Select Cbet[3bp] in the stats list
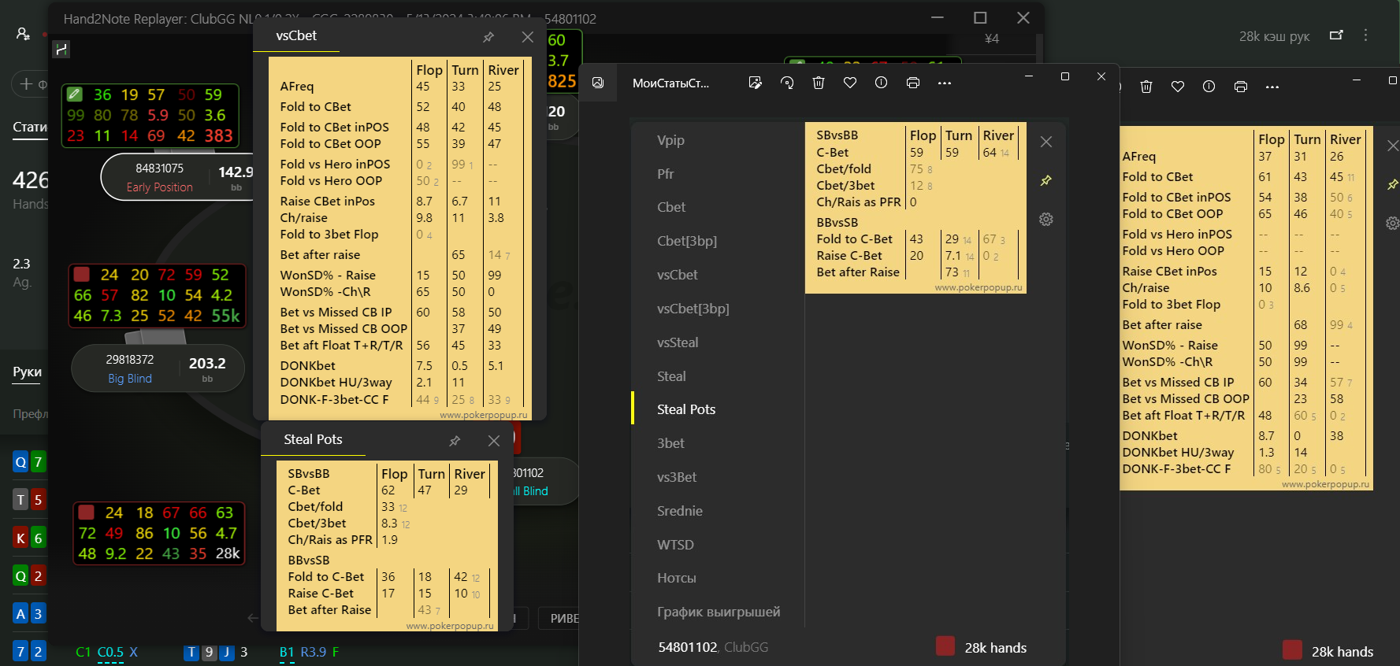1400x666 pixels. pos(687,241)
